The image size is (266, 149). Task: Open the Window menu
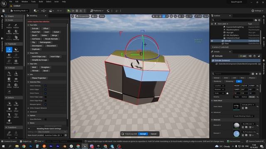[25, 2]
